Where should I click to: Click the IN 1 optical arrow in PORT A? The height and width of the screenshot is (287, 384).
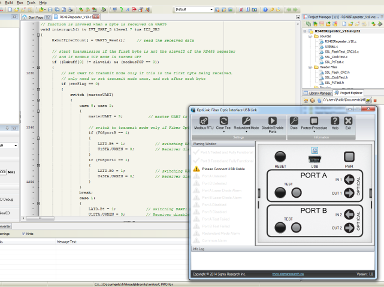(x=349, y=179)
